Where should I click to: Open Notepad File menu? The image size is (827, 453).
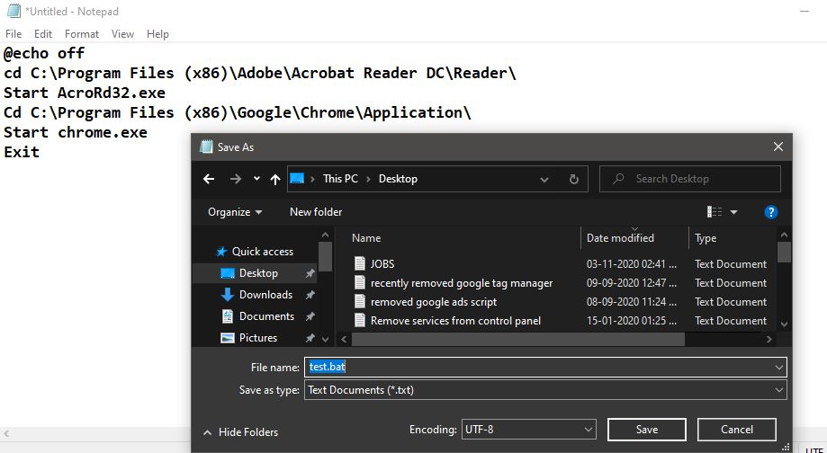click(x=13, y=34)
